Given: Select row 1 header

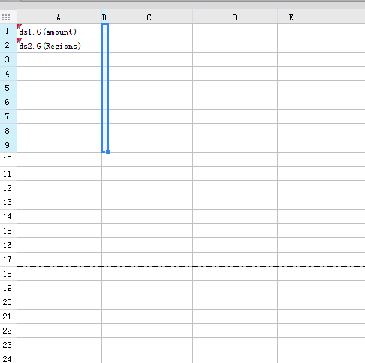Looking at the screenshot, I should (x=8, y=31).
